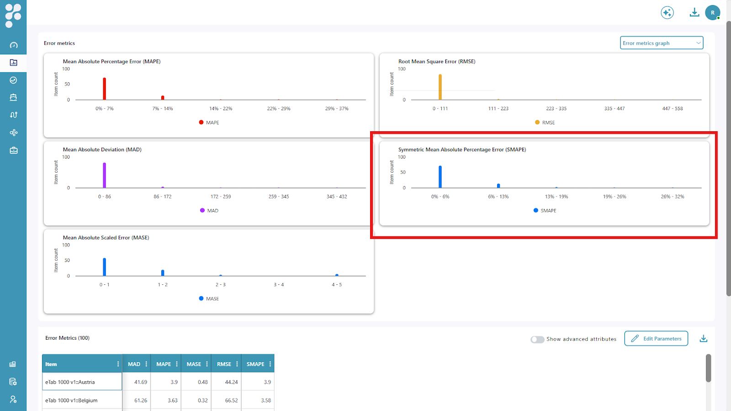Click the Edit Parameters button

pos(656,338)
